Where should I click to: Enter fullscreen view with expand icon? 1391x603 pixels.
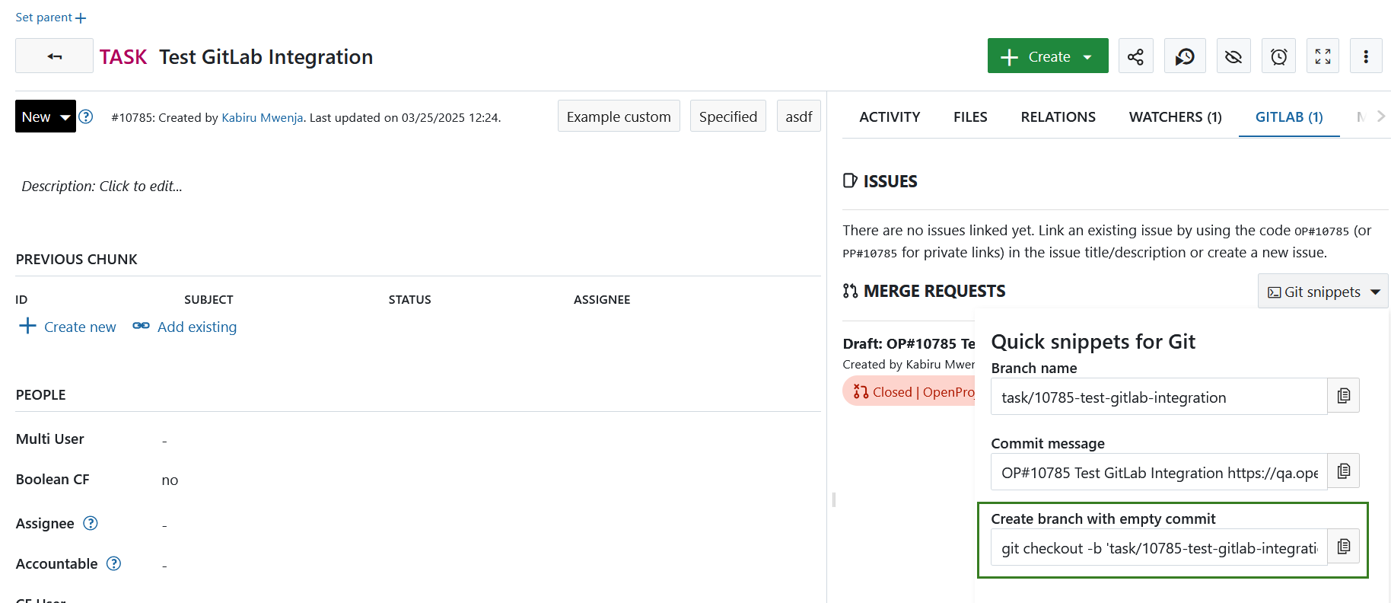click(x=1323, y=56)
